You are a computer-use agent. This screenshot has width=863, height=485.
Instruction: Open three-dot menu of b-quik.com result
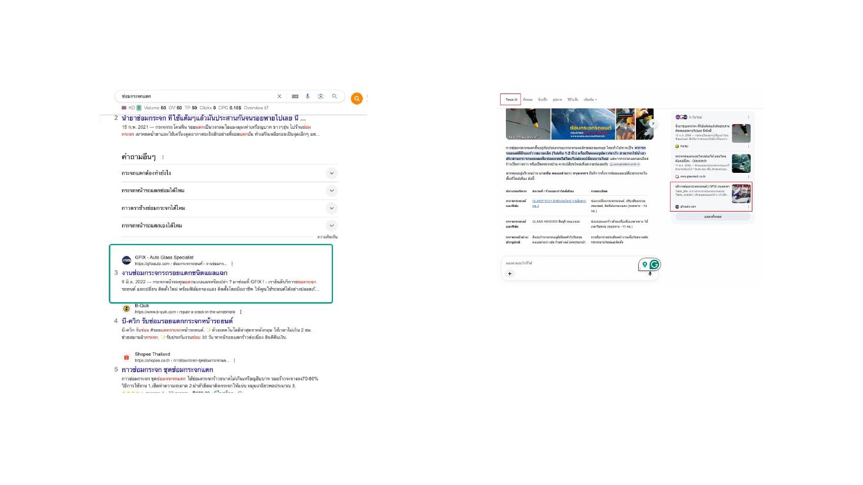(x=241, y=312)
